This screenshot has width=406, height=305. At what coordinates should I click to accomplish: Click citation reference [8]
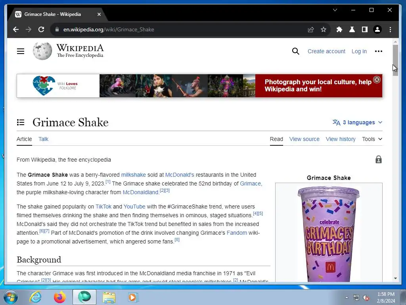pos(177,239)
